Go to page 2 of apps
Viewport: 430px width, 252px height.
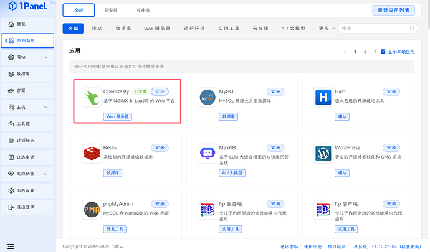click(365, 52)
